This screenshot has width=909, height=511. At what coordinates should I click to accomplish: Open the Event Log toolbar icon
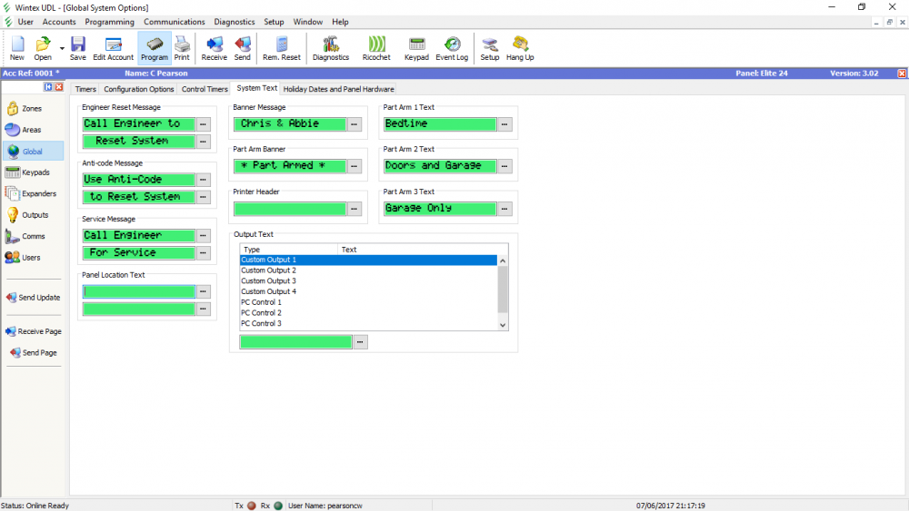[x=452, y=48]
